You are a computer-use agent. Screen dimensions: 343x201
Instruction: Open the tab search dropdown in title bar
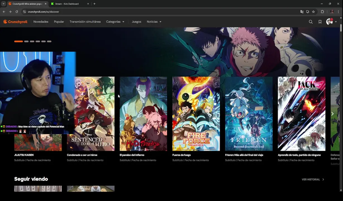pos(3,4)
